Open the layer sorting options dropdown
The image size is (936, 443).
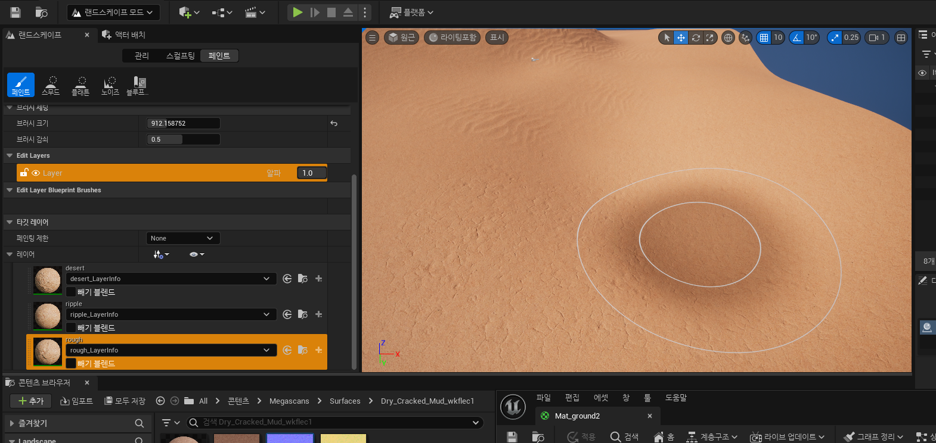(161, 254)
